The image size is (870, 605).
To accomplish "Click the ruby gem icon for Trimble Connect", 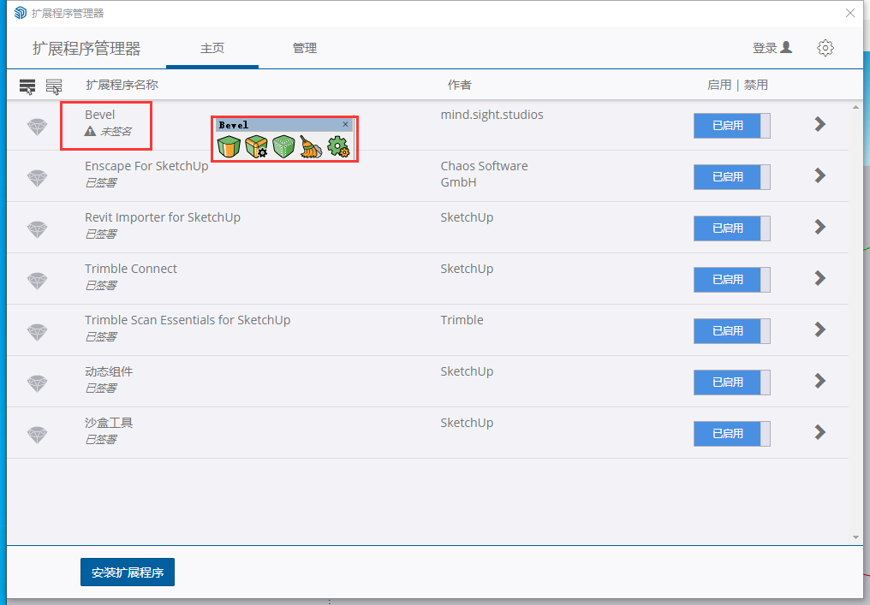I will click(x=37, y=281).
